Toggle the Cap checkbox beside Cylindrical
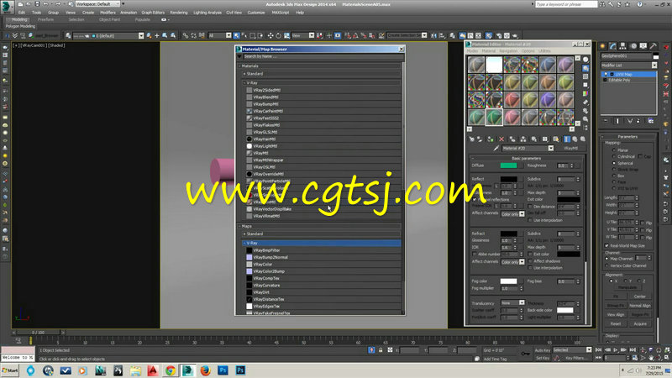The height and width of the screenshot is (378, 672). click(x=640, y=156)
